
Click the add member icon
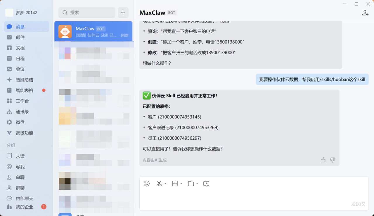[x=365, y=13]
